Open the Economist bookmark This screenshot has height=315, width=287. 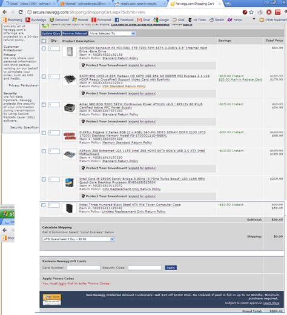click(101, 20)
